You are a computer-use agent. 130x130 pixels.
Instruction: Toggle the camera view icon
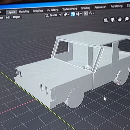pos(112,20)
